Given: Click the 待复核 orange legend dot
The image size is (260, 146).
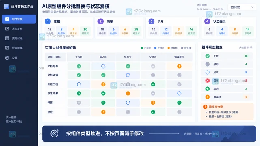Looking at the screenshot, I should pos(169,48).
